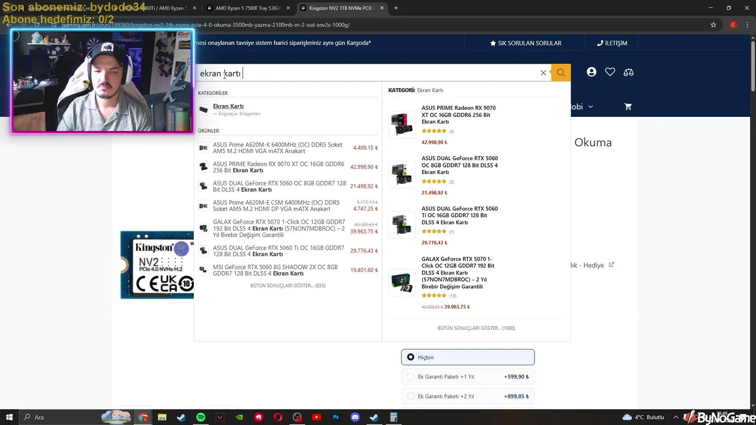Click the star rating of the RX 9070 XT card
756x425 pixels.
pos(434,131)
